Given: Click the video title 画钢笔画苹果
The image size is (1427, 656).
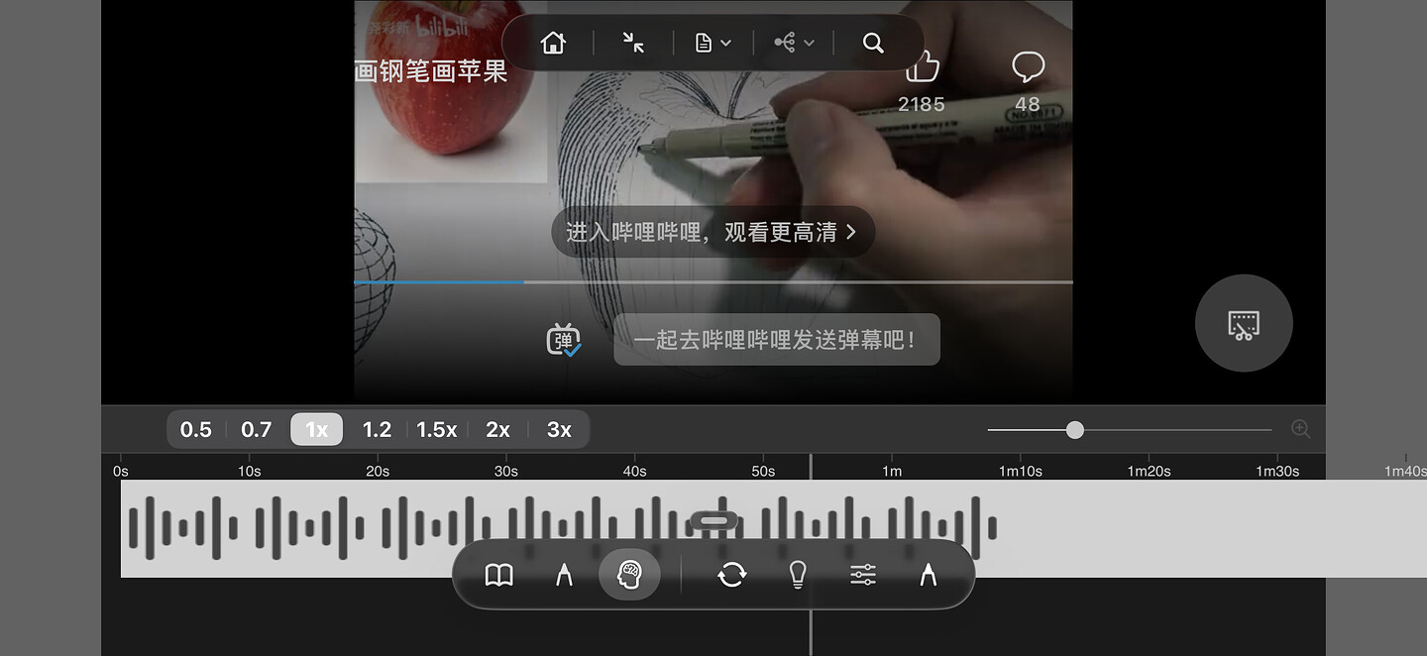Looking at the screenshot, I should pos(431,71).
